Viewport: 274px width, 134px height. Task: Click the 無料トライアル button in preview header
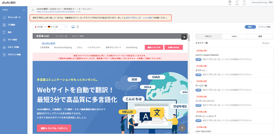coord(154,47)
